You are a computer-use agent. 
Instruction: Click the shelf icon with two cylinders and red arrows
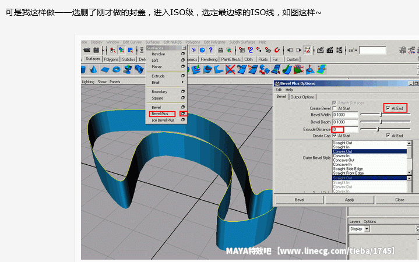coord(265,70)
